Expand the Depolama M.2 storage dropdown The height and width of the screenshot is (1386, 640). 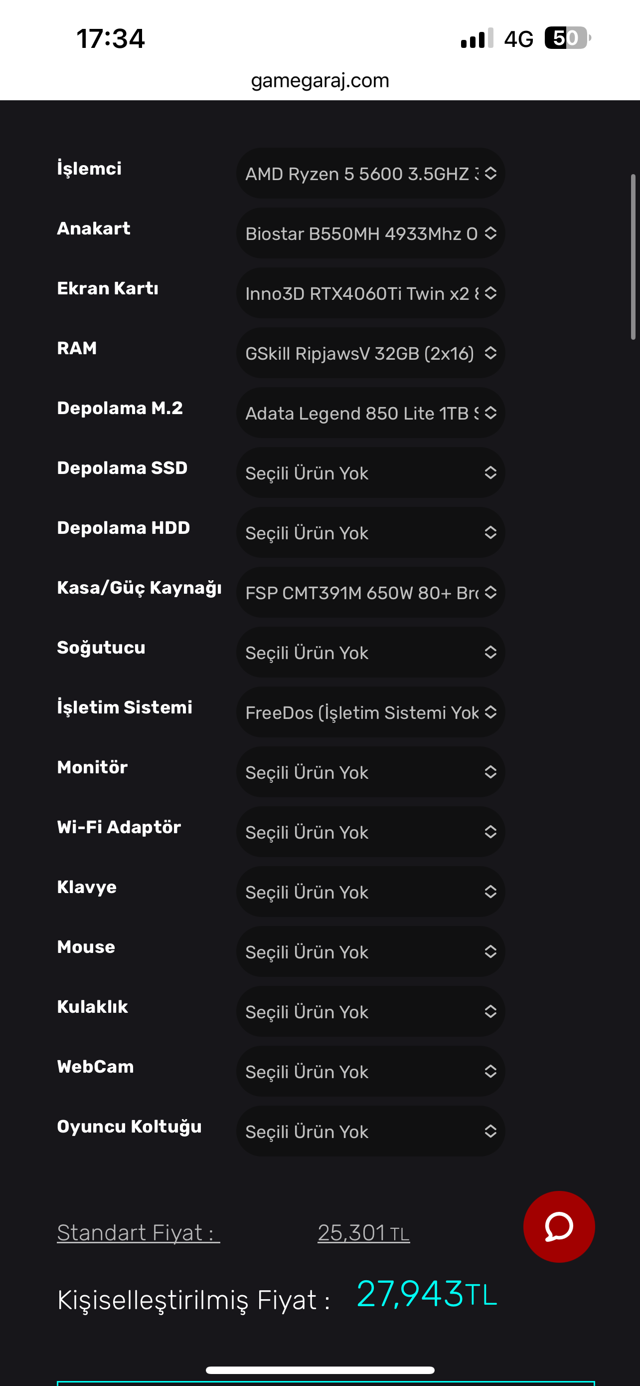[x=370, y=413]
